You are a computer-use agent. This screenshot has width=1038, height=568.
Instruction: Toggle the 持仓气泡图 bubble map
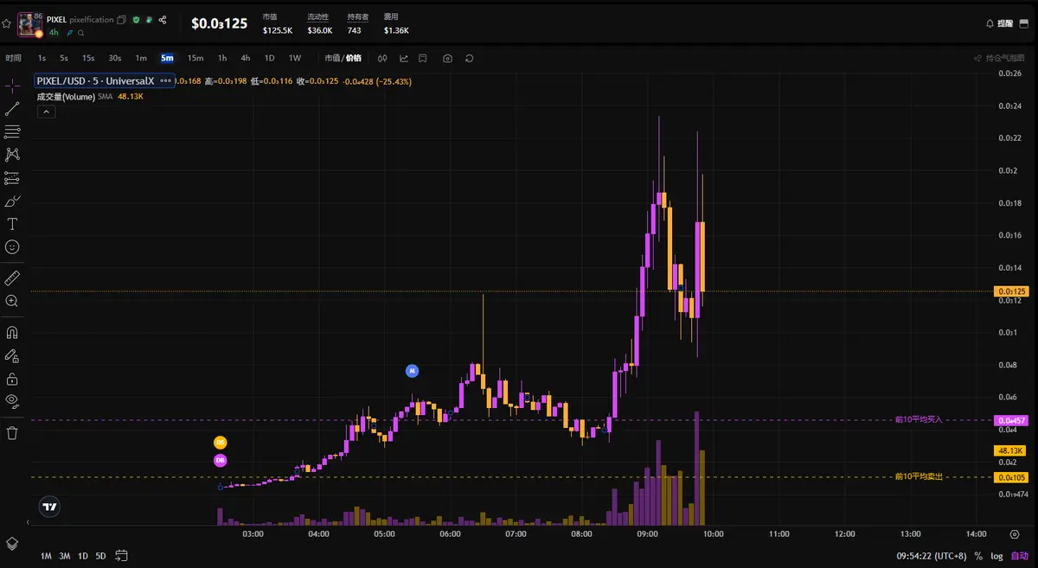pyautogui.click(x=999, y=58)
